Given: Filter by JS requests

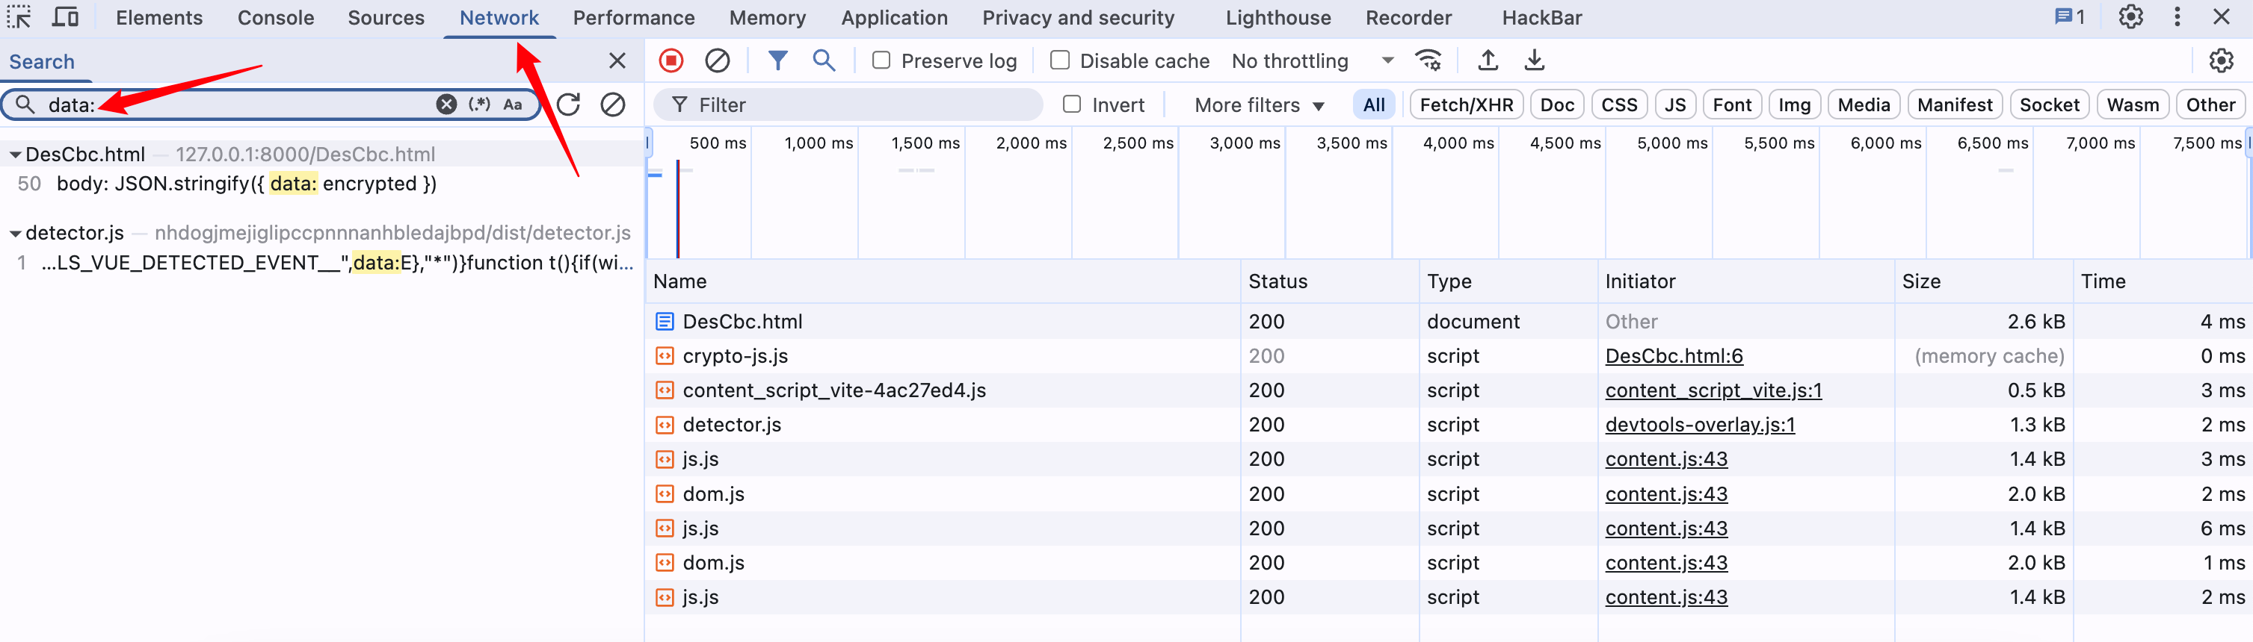Looking at the screenshot, I should pyautogui.click(x=1675, y=105).
